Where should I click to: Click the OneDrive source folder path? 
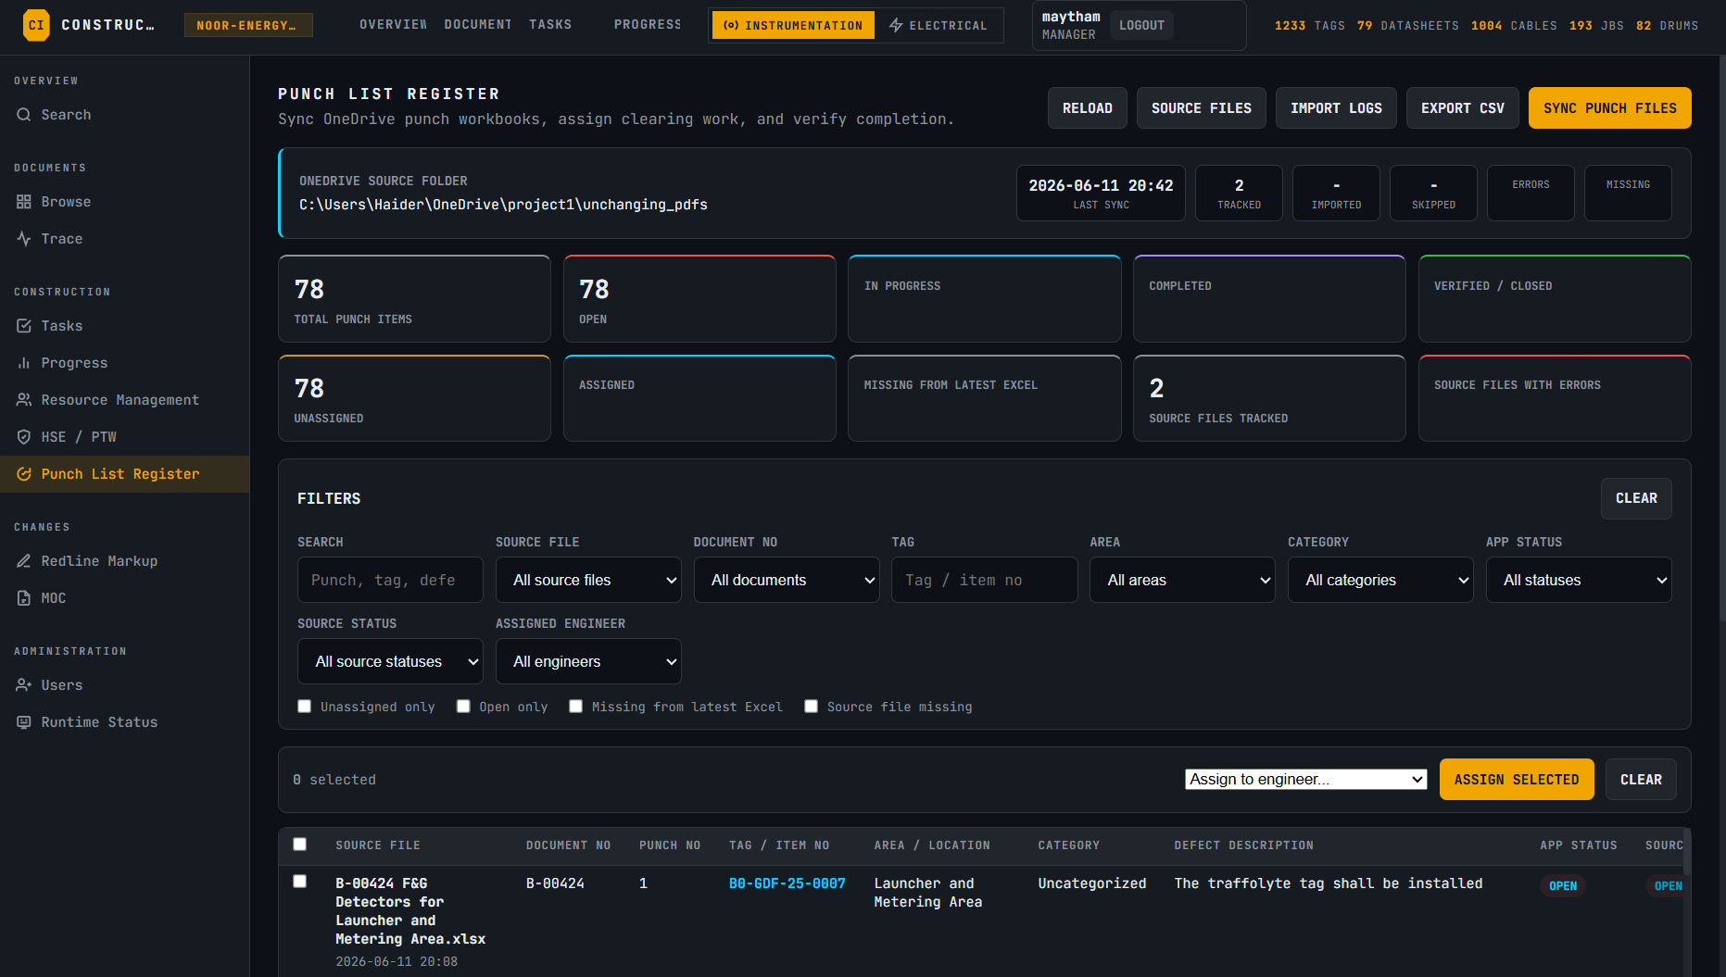[x=503, y=205]
